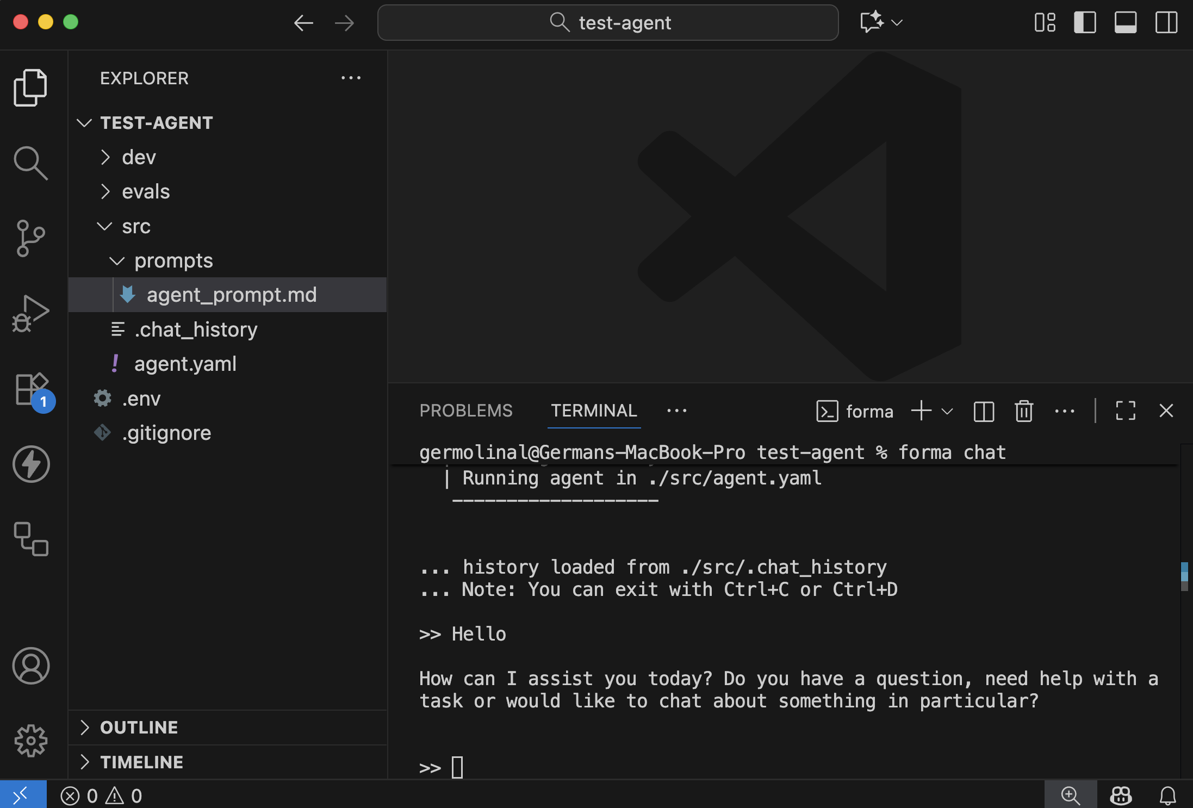Screen dimensions: 1193x808
Task: Toggle the bottom panel visibility
Action: coord(1125,23)
